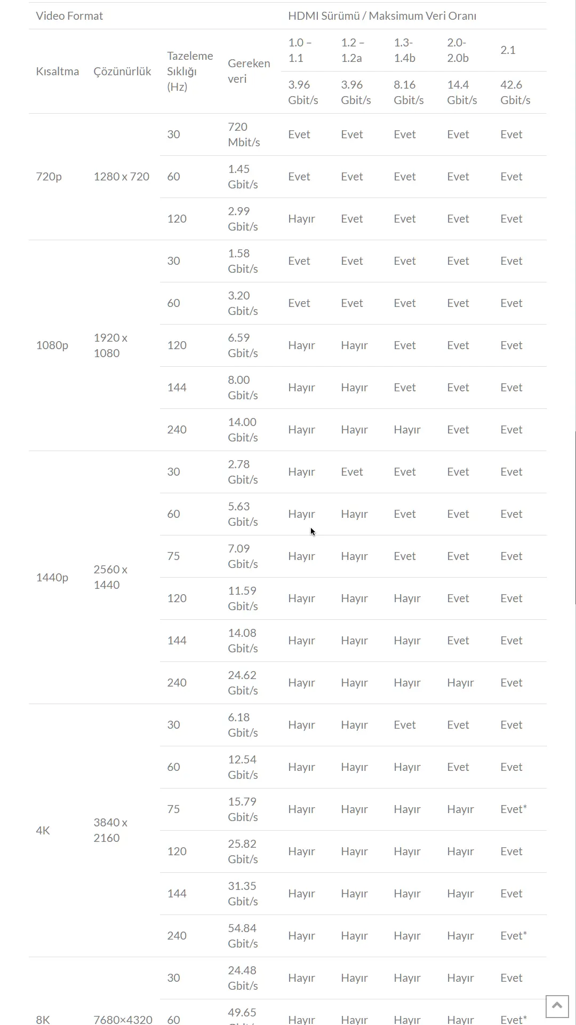Viewport: 576px width, 1025px height.
Task: Select the 1440p abbreviation cell
Action: [x=52, y=578]
